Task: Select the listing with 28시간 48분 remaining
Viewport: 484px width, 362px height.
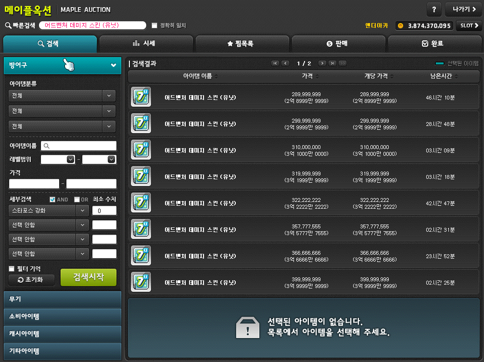Action: click(304, 124)
